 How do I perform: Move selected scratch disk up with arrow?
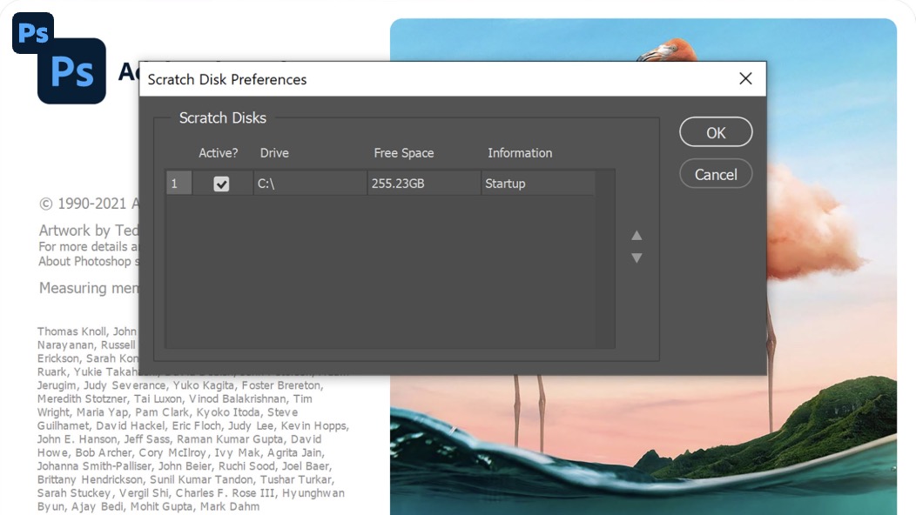click(x=636, y=235)
